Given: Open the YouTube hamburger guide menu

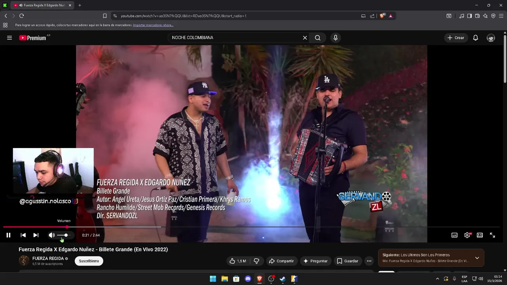Looking at the screenshot, I should click(10, 38).
